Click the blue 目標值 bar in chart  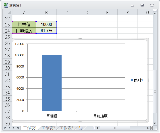52,83
